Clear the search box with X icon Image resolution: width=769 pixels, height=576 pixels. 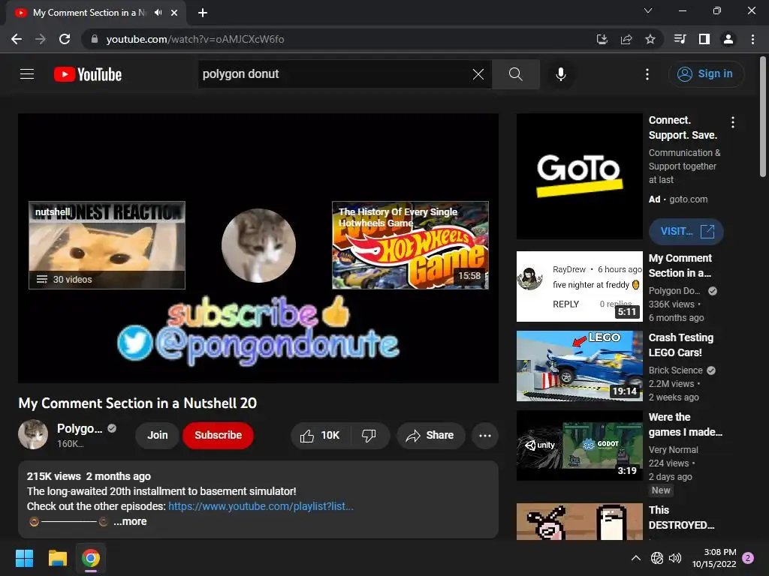478,74
